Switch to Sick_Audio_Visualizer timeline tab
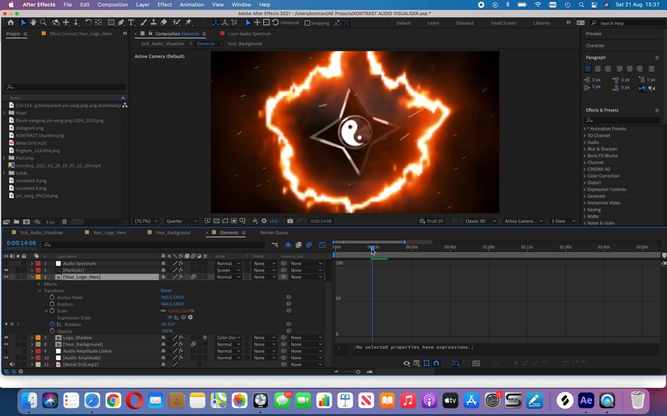 click(42, 232)
